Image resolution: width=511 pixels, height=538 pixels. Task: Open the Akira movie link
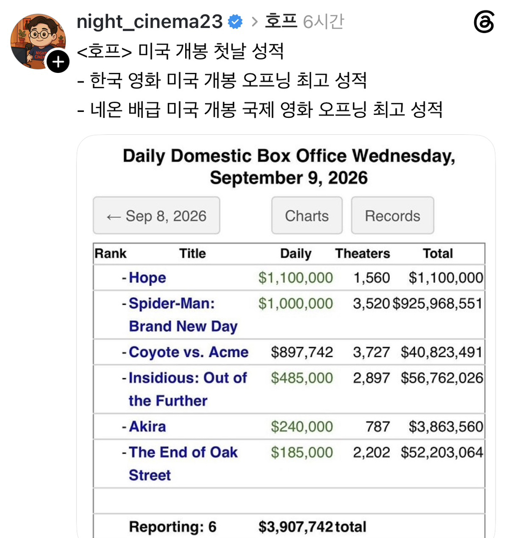click(147, 427)
